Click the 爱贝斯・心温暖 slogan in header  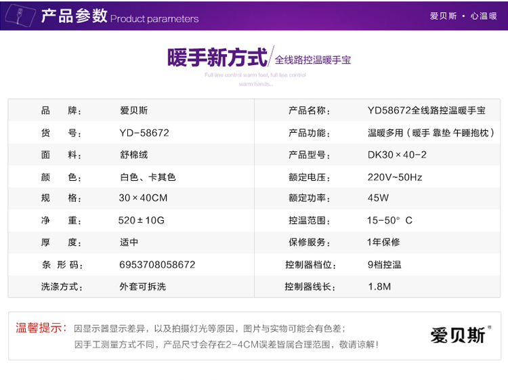point(463,16)
